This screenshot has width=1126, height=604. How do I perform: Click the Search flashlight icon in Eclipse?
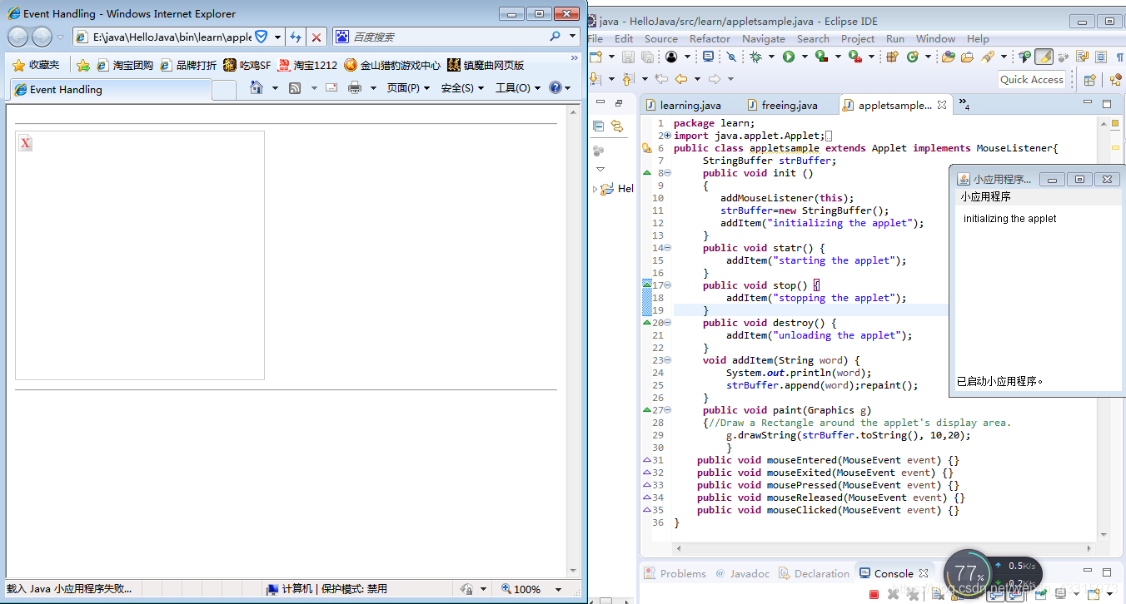pyautogui.click(x=988, y=57)
